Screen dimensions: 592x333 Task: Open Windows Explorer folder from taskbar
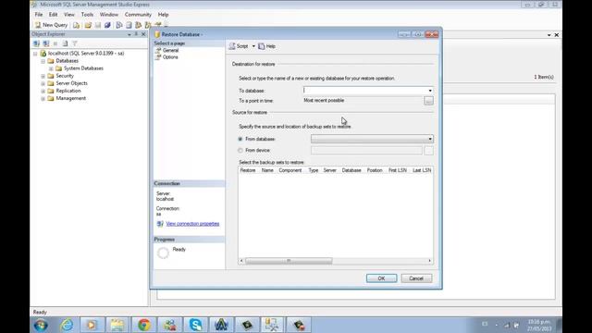117,325
